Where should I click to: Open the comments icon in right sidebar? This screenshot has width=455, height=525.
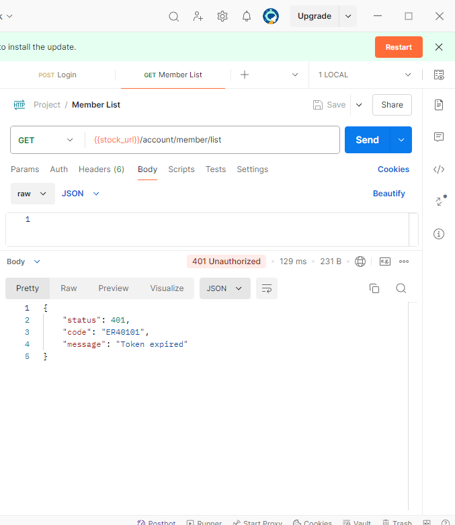[439, 137]
